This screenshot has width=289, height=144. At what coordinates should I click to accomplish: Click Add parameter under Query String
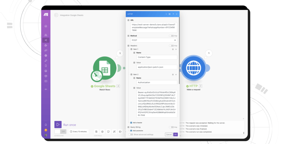coord(136,131)
